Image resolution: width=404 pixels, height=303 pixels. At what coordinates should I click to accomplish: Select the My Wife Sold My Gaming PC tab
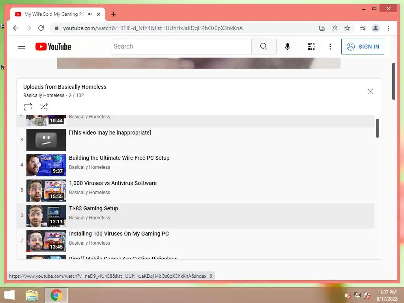(x=54, y=14)
